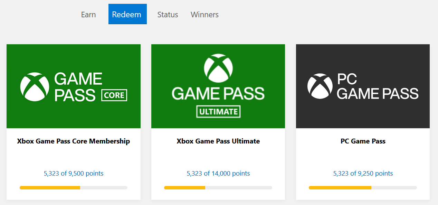Switch to the Earn tab

coord(88,15)
